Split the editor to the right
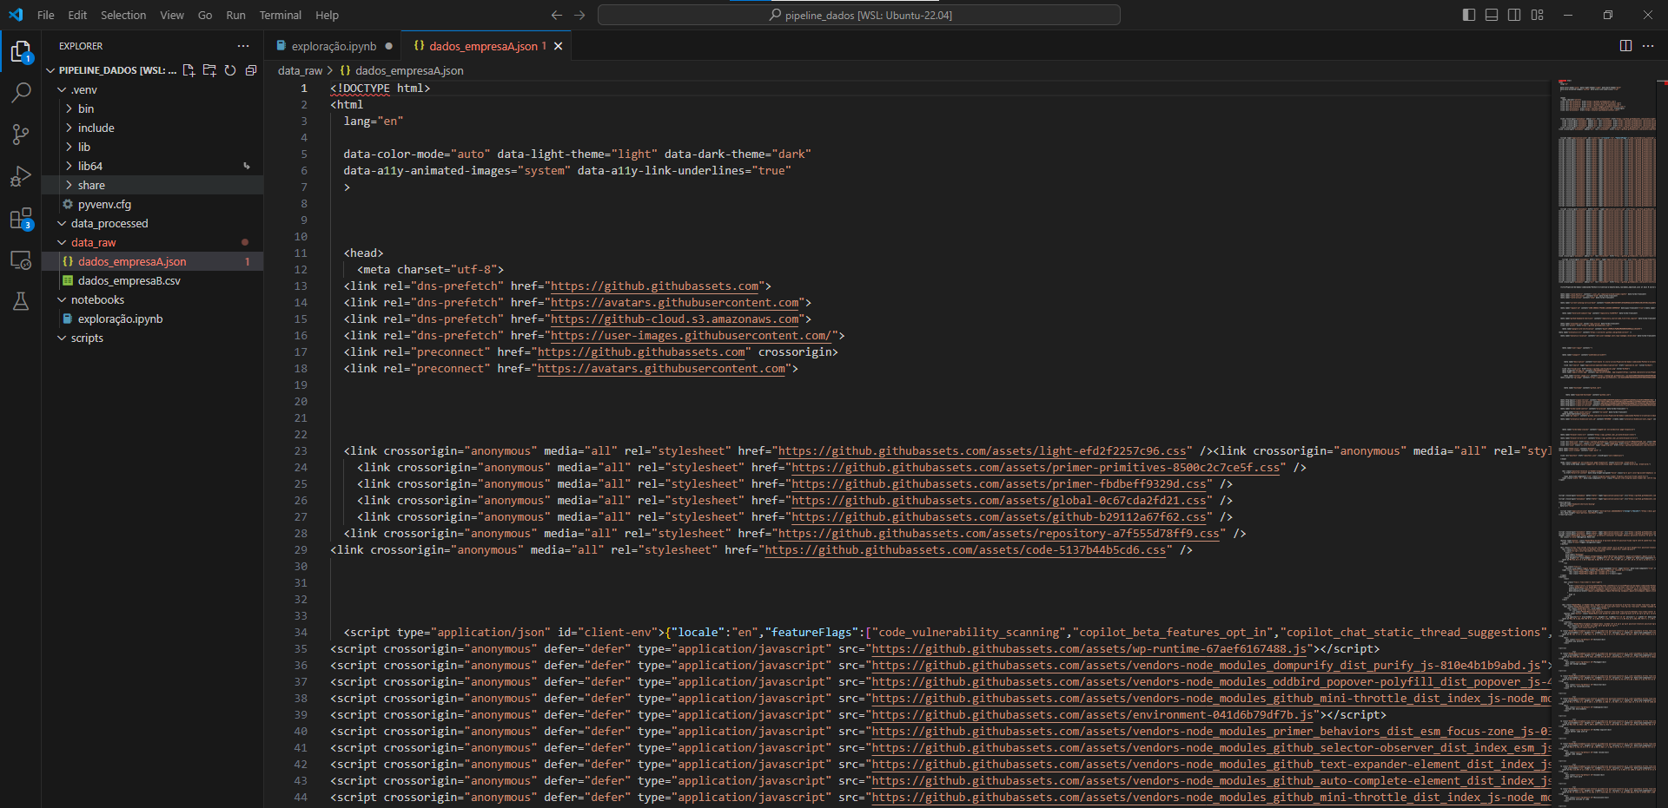Screen dimensions: 1668x808 click(x=1625, y=46)
